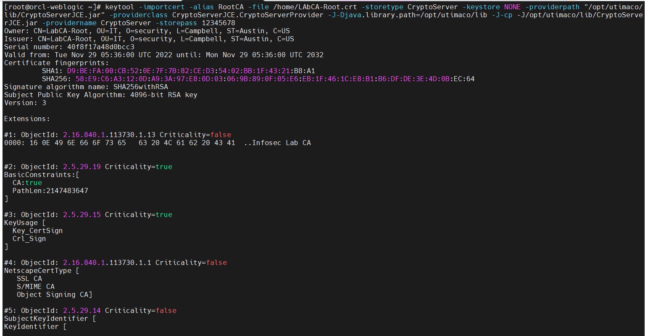Click the serial number 40f8f17a48d0bcc3
This screenshot has width=645, height=336.
pos(101,47)
